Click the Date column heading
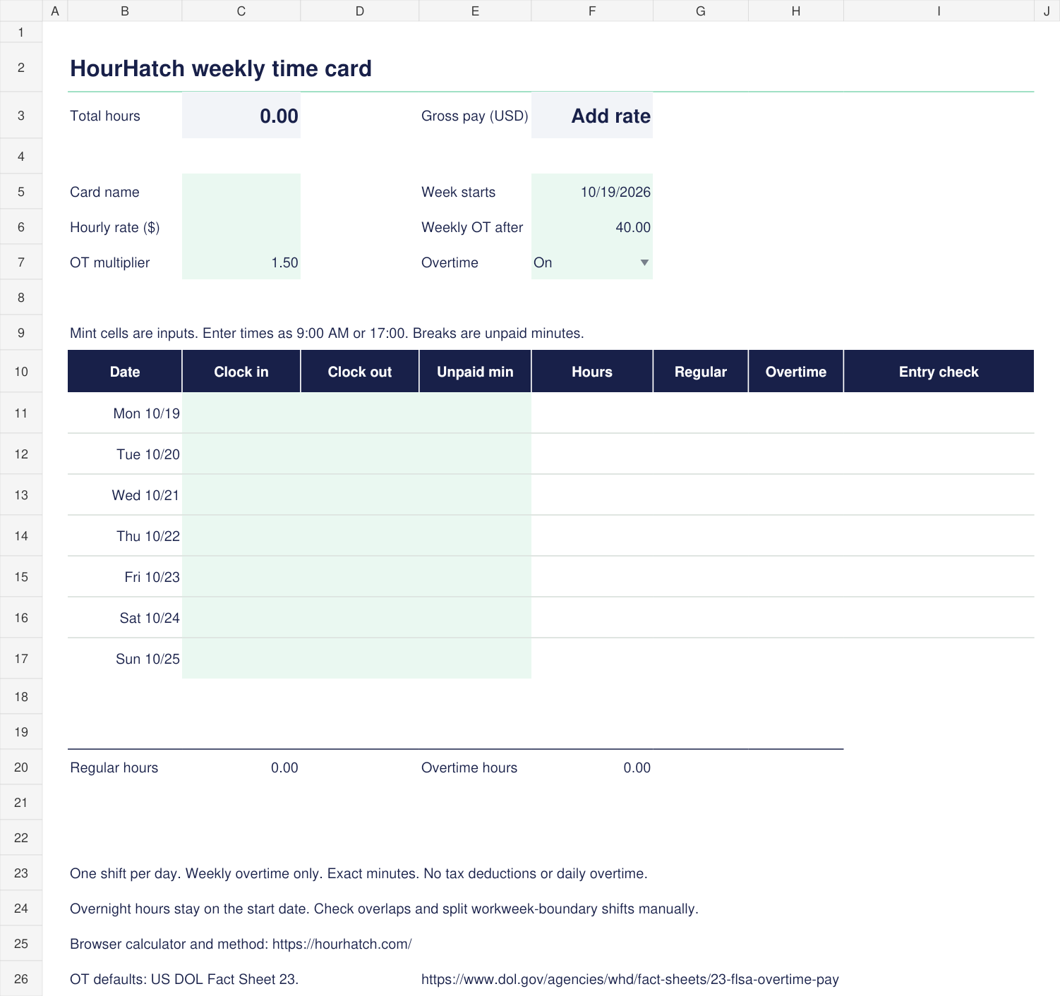This screenshot has width=1060, height=996. [x=125, y=372]
